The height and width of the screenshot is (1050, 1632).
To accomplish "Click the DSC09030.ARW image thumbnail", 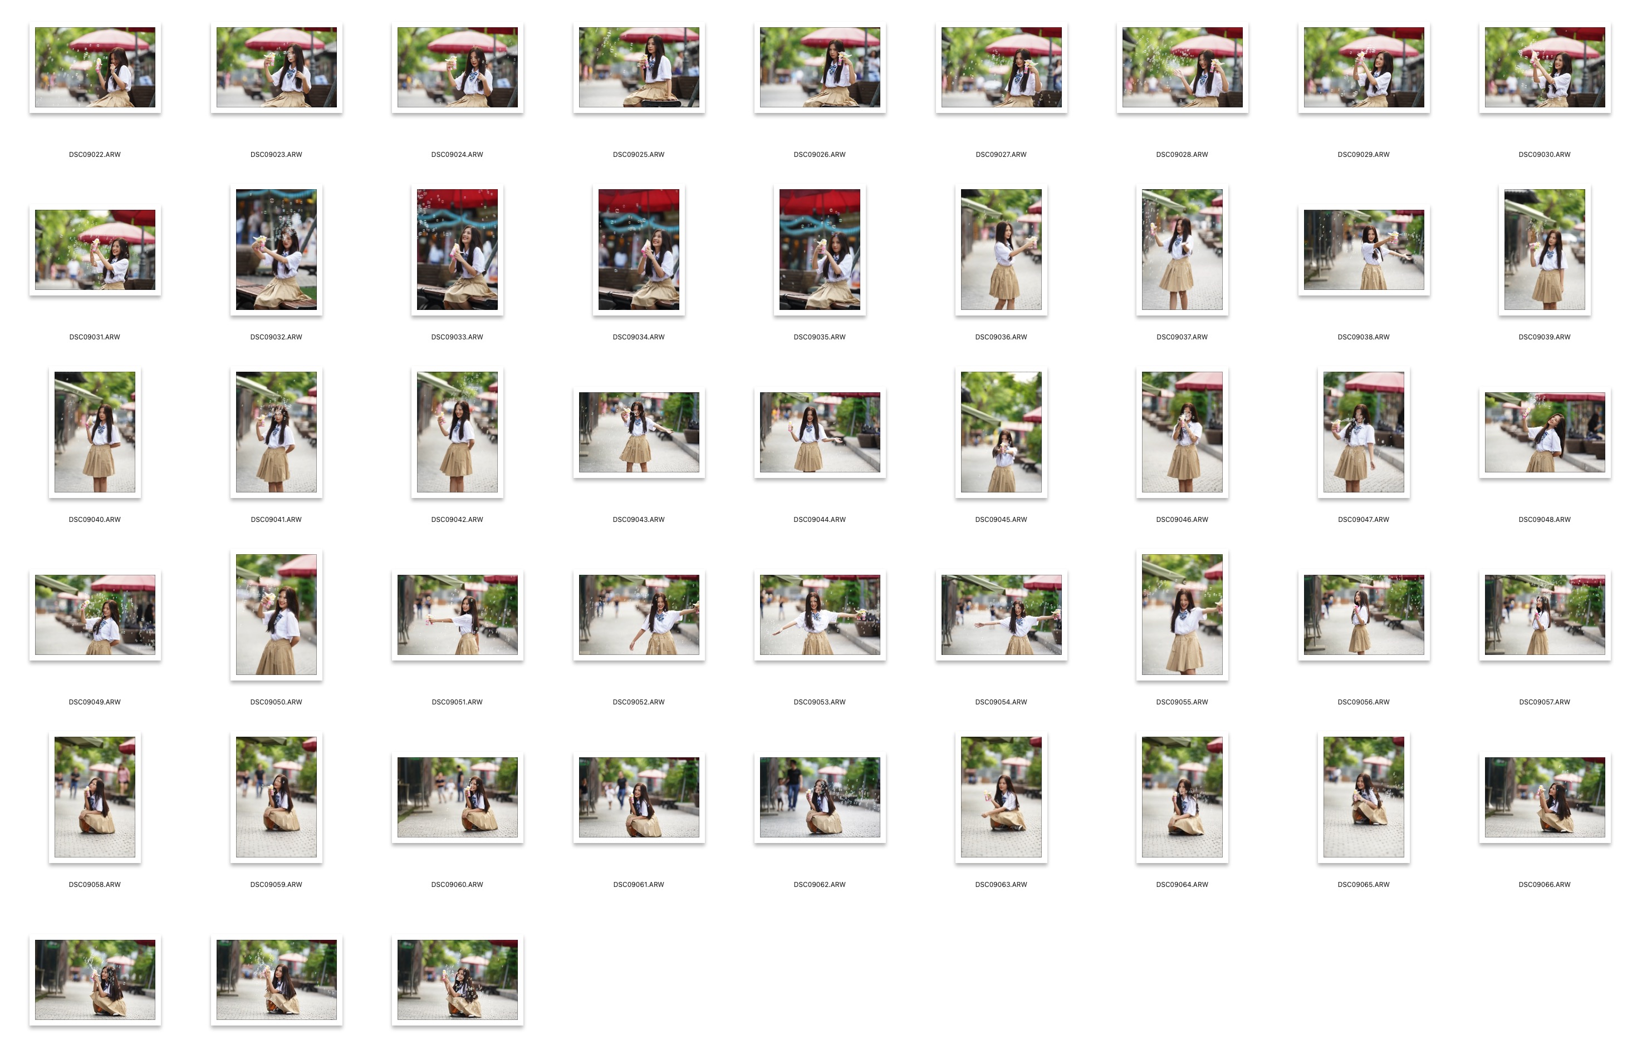I will tap(1544, 67).
